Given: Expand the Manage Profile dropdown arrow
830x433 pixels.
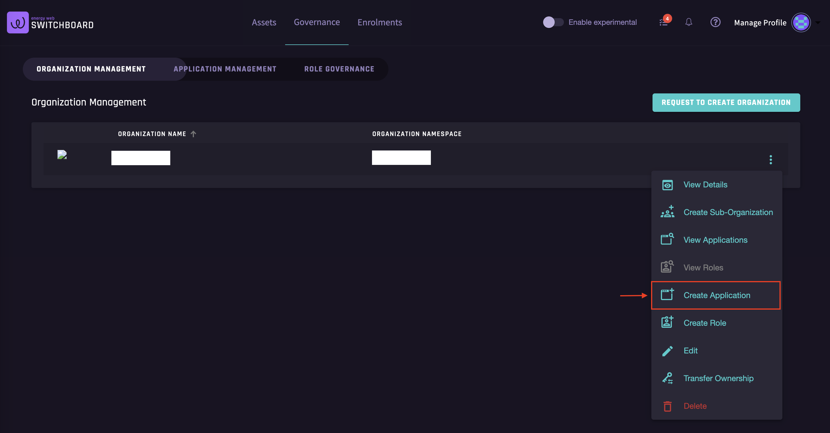Looking at the screenshot, I should 818,22.
